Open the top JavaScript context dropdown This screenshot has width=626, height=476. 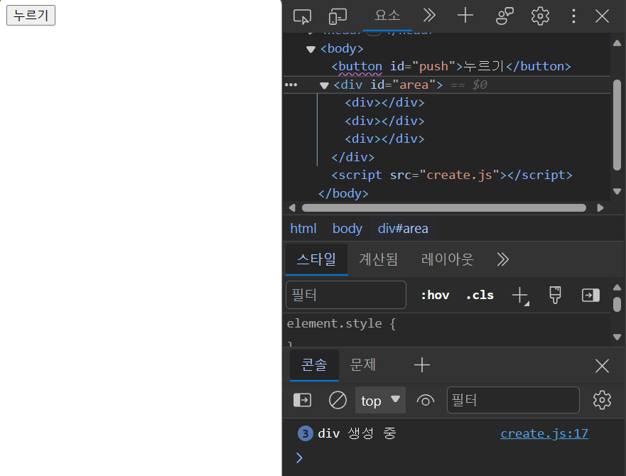380,400
